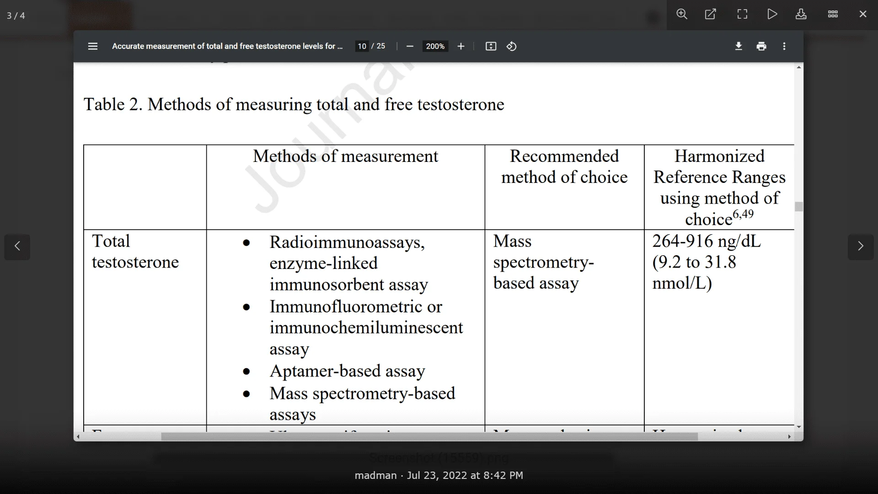878x494 pixels.
Task: Print the PDF document
Action: 761,46
